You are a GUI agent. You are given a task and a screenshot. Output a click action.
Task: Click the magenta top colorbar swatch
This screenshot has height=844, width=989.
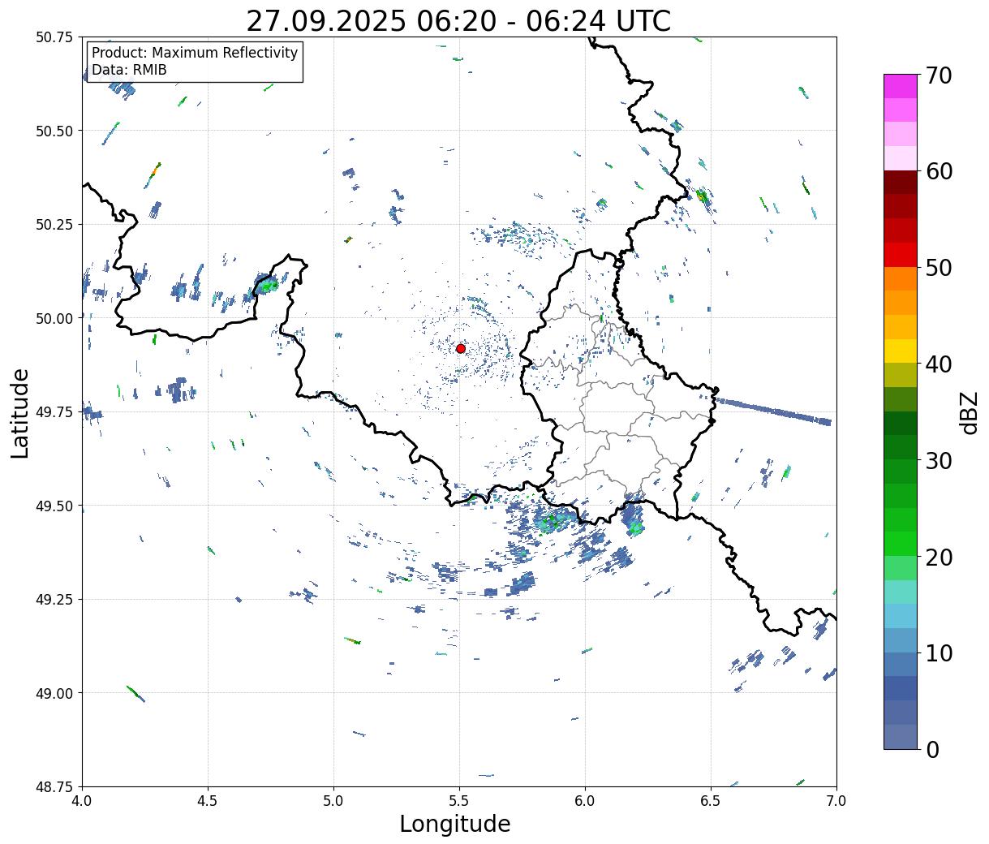point(901,86)
